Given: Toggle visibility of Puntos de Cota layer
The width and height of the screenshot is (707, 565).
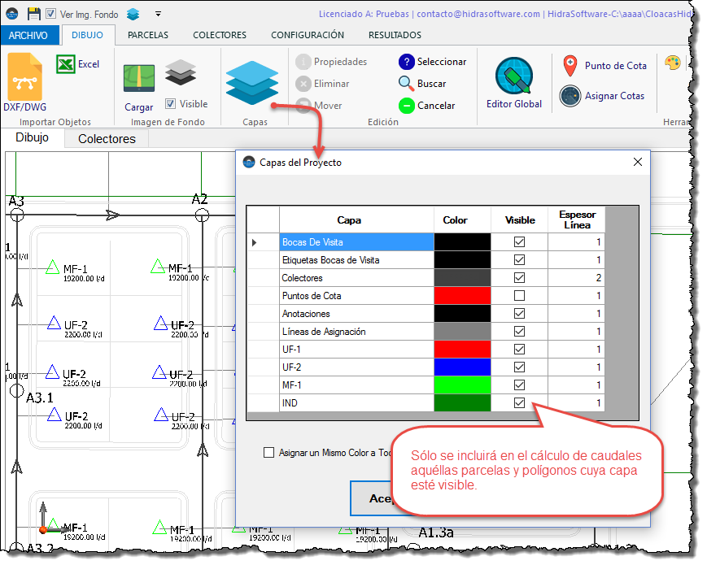Looking at the screenshot, I should 519,296.
